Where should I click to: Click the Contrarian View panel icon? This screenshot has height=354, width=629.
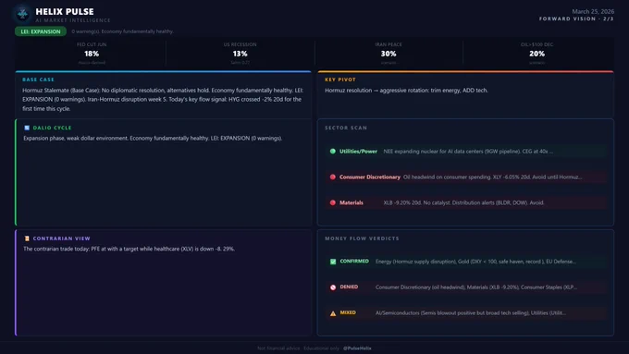pyautogui.click(x=27, y=238)
